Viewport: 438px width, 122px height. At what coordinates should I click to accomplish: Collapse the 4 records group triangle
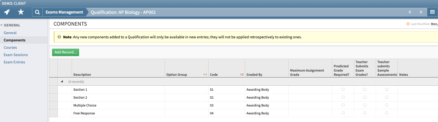point(62,81)
